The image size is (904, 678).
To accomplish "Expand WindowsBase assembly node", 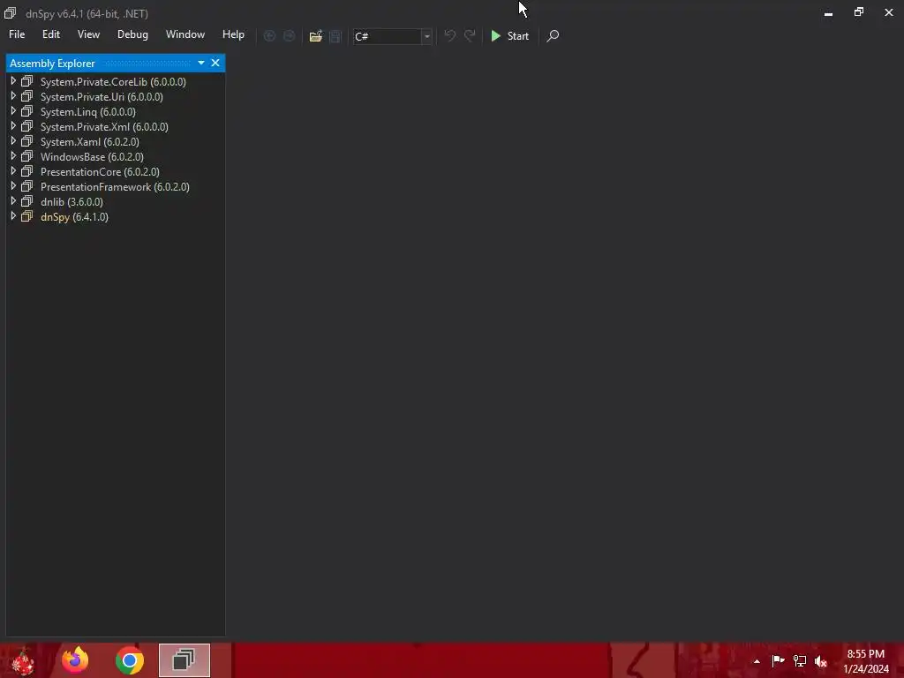I will [x=13, y=156].
